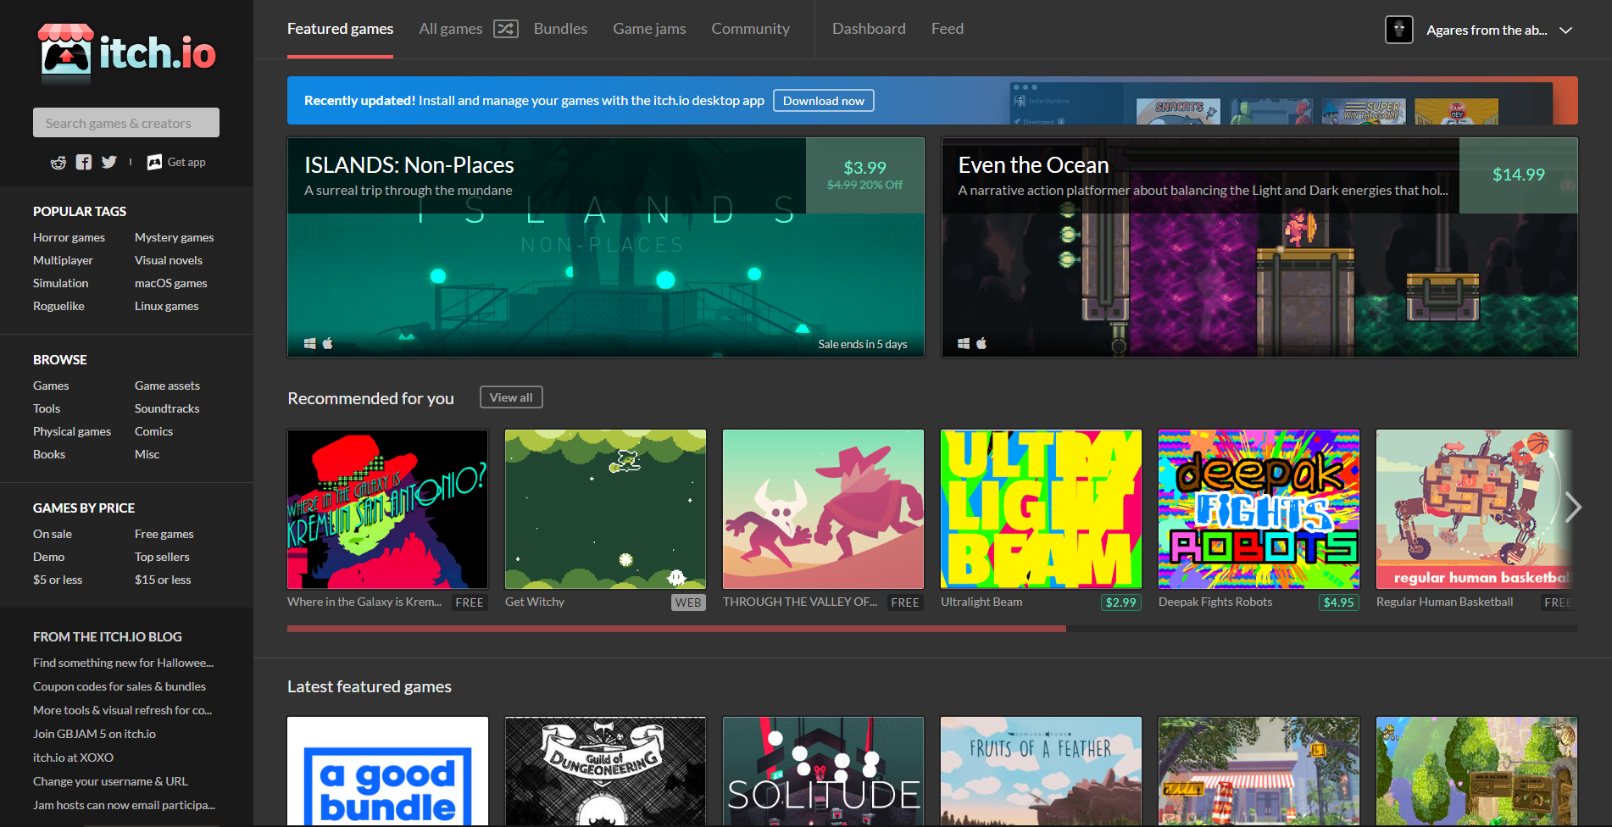Image resolution: width=1612 pixels, height=827 pixels.
Task: Open the Twitter social icon
Action: click(109, 162)
